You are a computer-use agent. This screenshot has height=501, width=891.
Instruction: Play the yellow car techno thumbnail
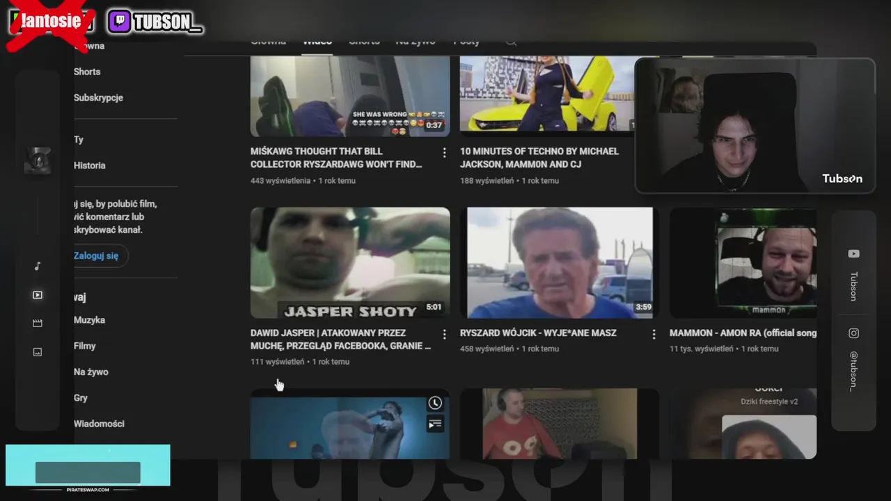[x=547, y=96]
